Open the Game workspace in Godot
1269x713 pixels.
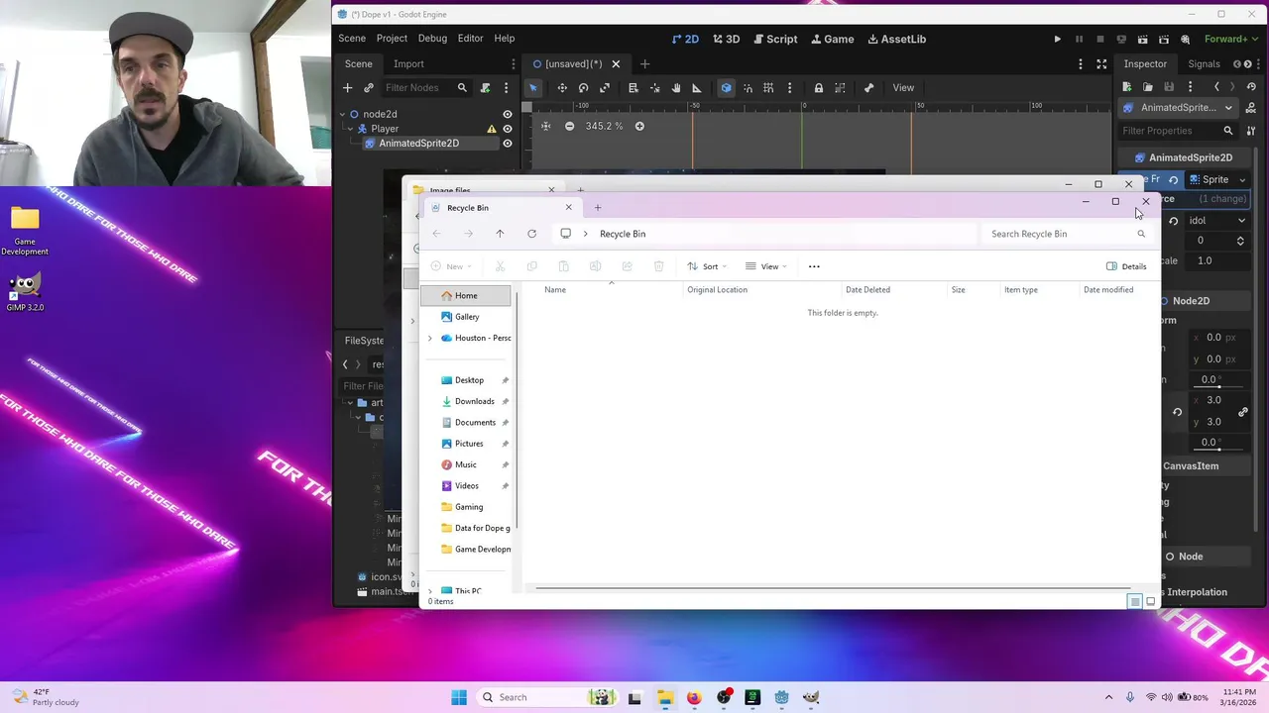coord(832,39)
